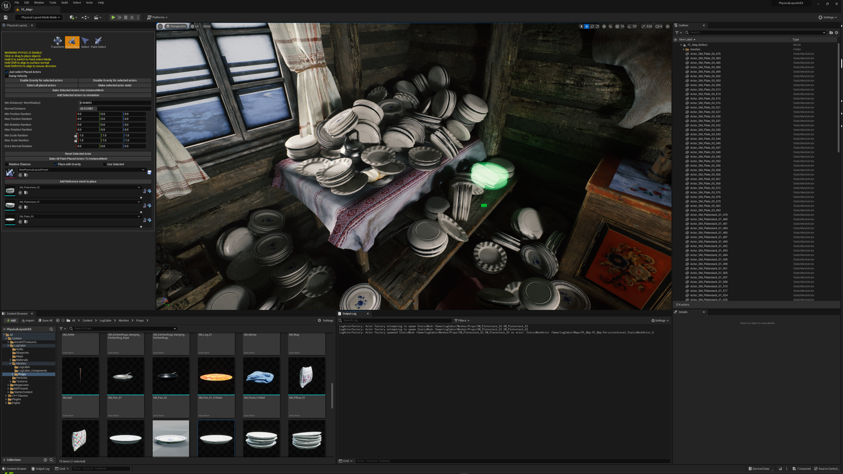Open viewport layout options icon
Image resolution: width=843 pixels, height=474 pixels.
pyautogui.click(x=668, y=26)
